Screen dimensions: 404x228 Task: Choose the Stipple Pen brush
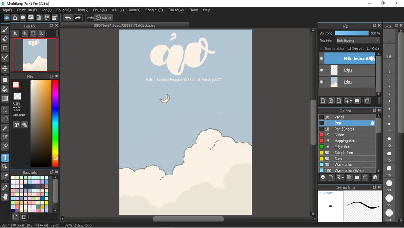point(347,153)
